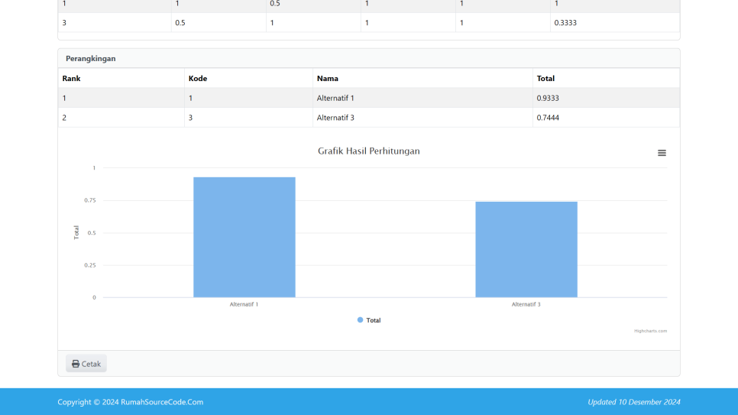Click the Rank column header

(x=71, y=78)
